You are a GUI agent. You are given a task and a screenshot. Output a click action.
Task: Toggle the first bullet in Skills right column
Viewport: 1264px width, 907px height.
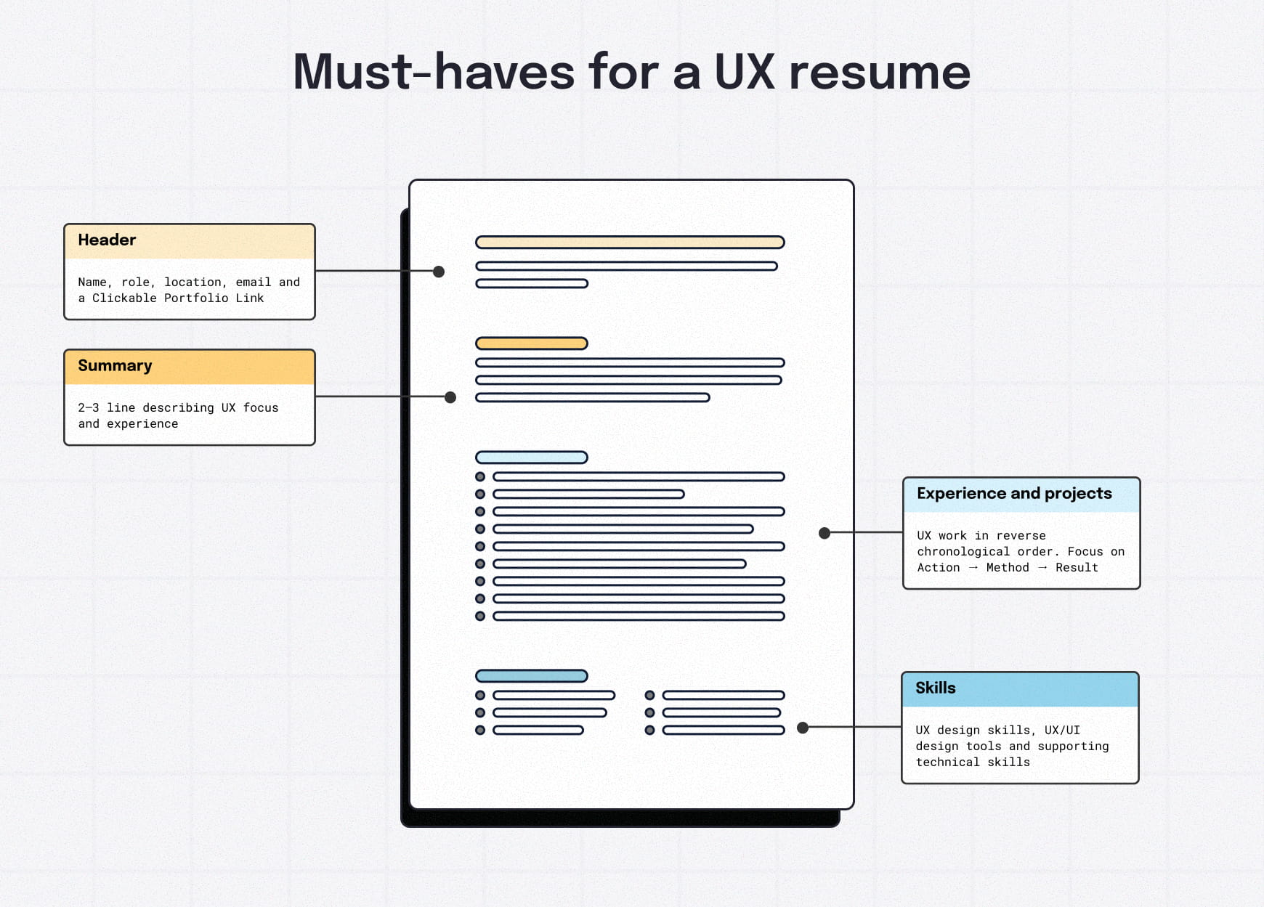pos(650,695)
